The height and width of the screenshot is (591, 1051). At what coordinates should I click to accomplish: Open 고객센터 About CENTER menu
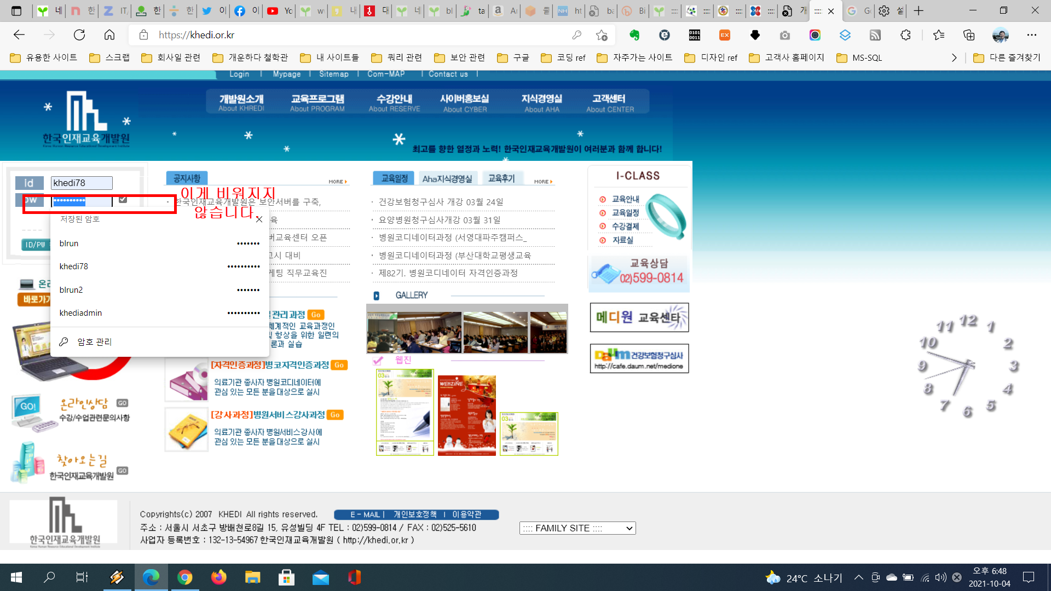(610, 102)
